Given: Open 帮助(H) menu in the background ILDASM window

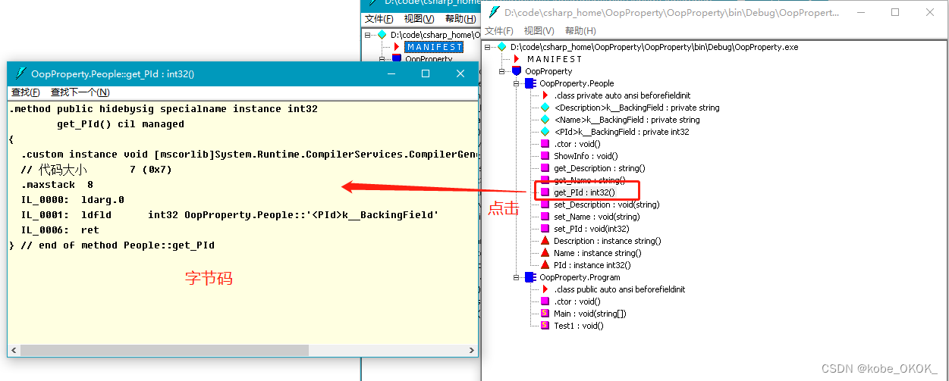Looking at the screenshot, I should [461, 19].
